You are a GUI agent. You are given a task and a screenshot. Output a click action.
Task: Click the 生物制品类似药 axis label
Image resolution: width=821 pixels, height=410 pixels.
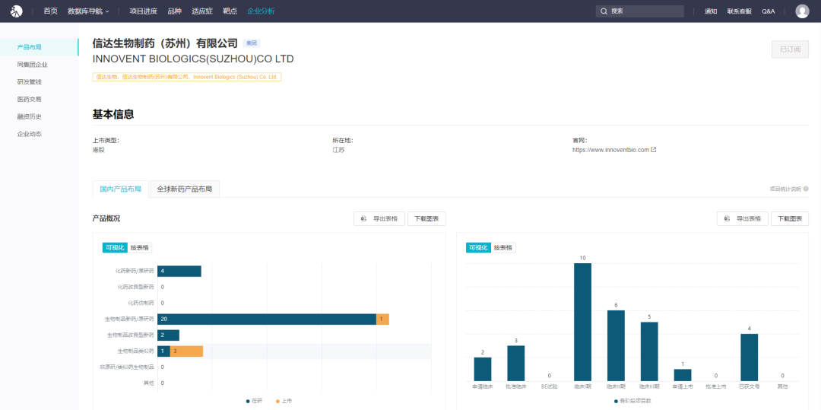(136, 351)
